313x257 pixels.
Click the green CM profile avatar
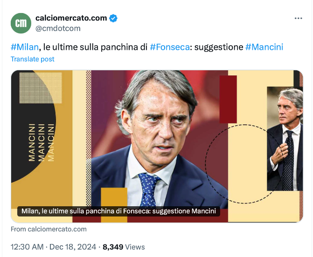click(21, 23)
